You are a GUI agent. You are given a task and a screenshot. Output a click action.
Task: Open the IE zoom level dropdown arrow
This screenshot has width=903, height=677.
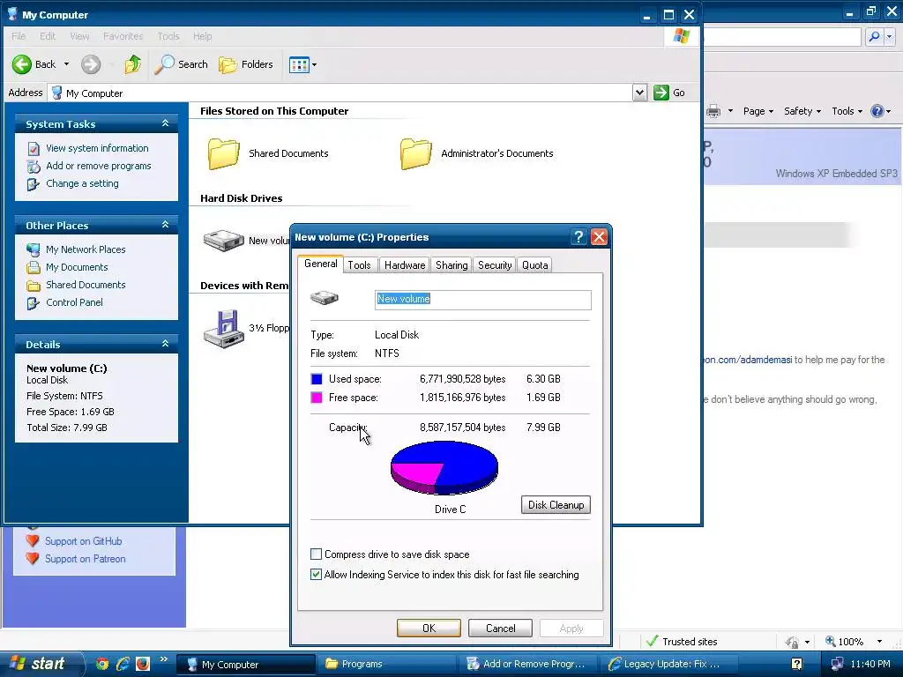tap(879, 642)
